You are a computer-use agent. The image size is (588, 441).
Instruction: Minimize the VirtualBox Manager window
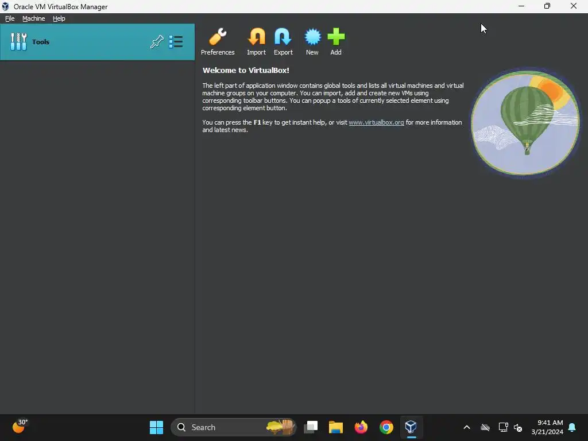[x=521, y=6]
